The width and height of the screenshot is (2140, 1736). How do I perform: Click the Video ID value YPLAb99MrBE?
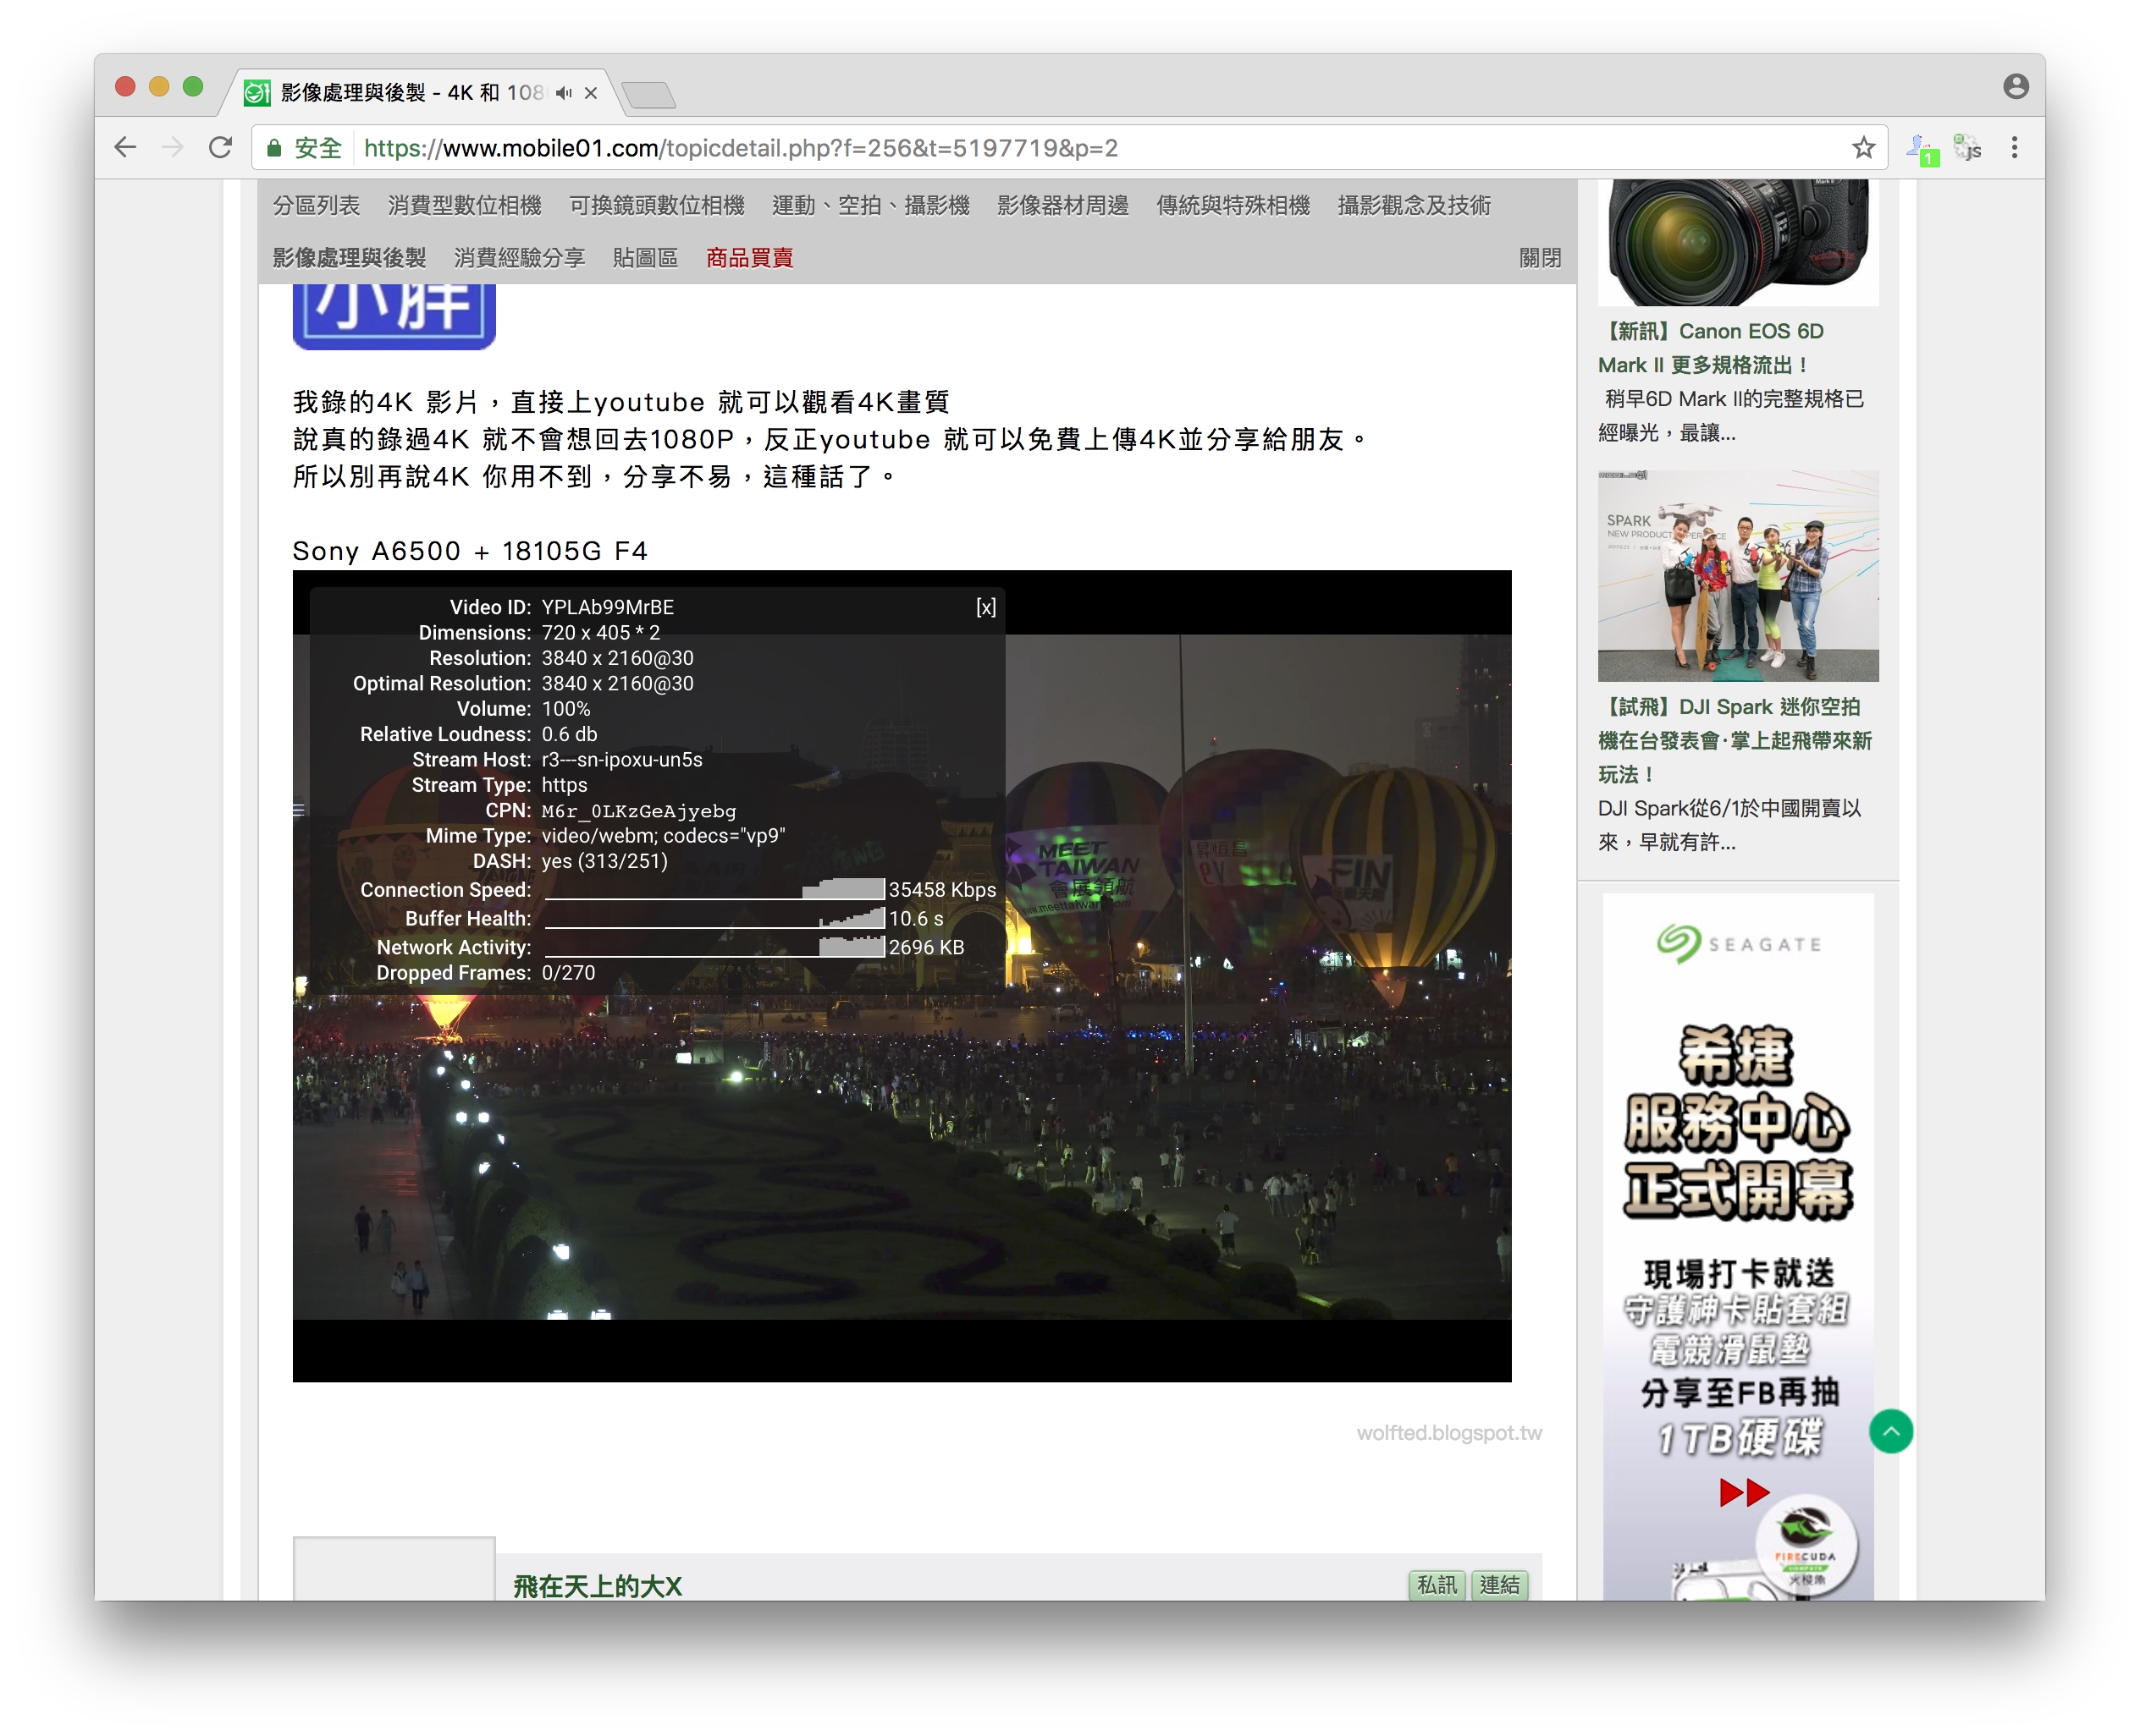coord(609,607)
